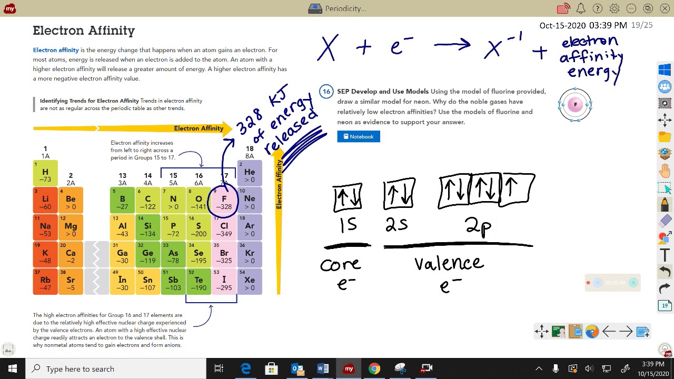Click the Type here to search box
The width and height of the screenshot is (674, 379).
click(116, 368)
